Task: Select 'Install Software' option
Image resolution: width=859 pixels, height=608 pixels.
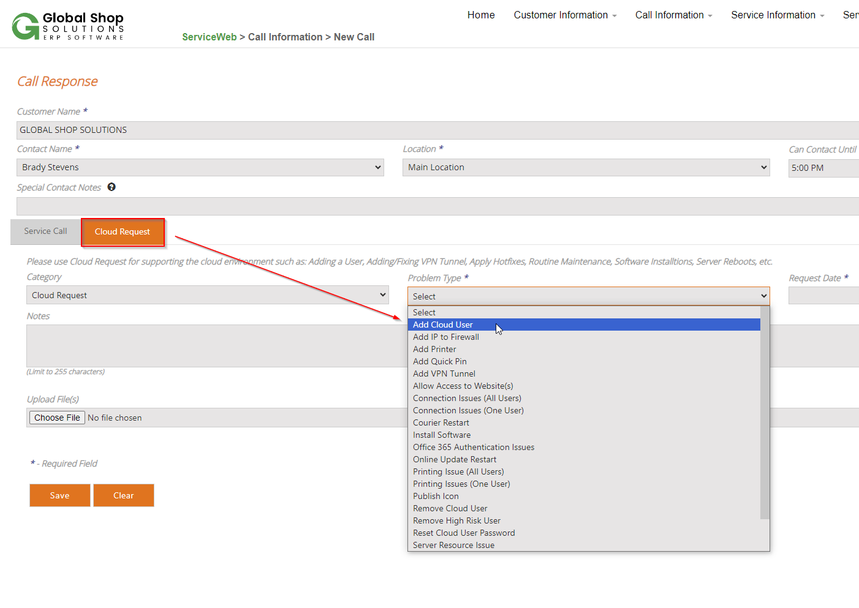Action: pyautogui.click(x=584, y=435)
